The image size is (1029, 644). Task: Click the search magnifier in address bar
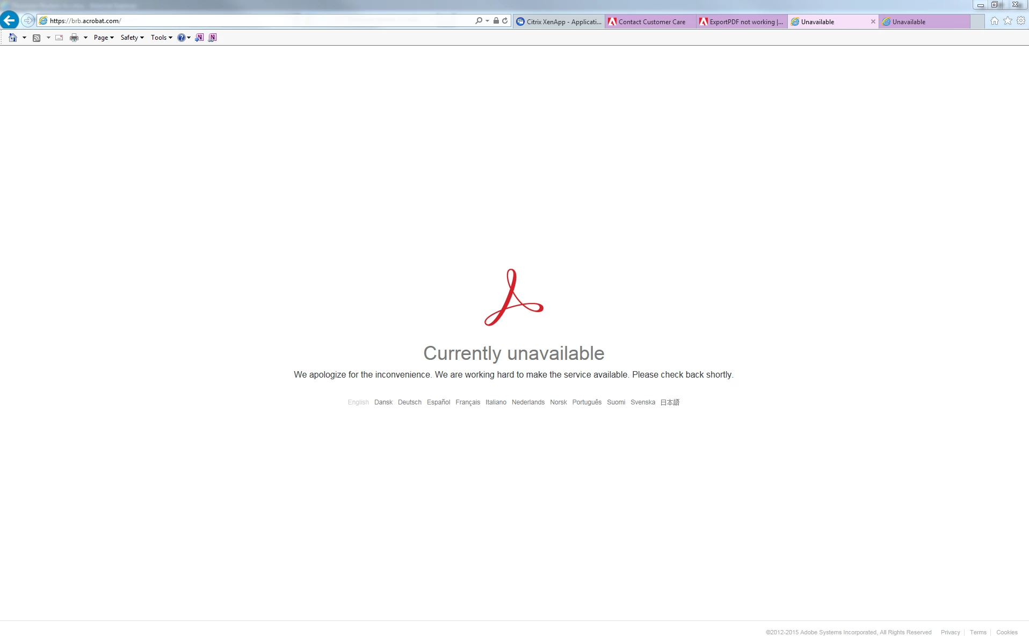click(479, 21)
